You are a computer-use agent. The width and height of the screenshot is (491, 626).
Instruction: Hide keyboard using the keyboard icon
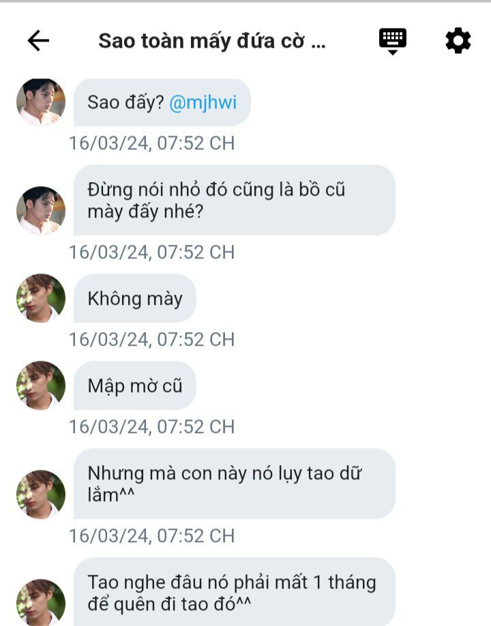tap(392, 41)
